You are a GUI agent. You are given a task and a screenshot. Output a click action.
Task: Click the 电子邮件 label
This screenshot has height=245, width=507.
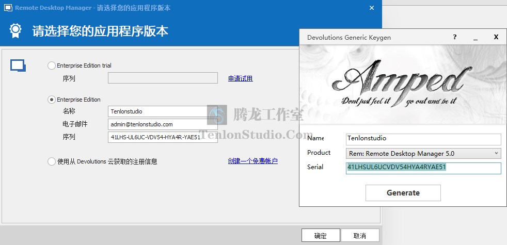tap(75, 124)
